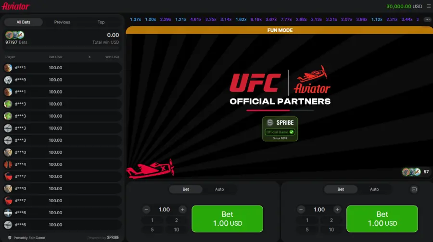The image size is (433, 242).
Task: Switch to the All Bets tab
Action: [x=24, y=22]
